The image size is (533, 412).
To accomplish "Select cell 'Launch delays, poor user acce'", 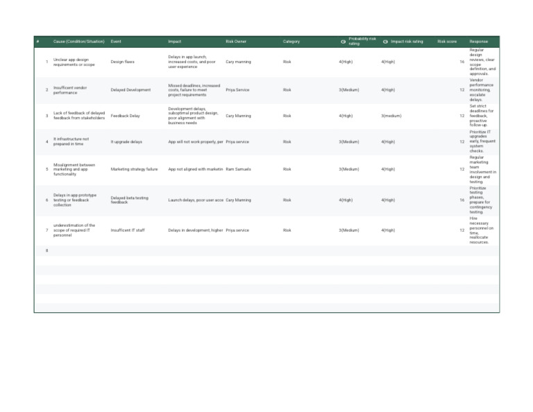I will tap(196, 200).
